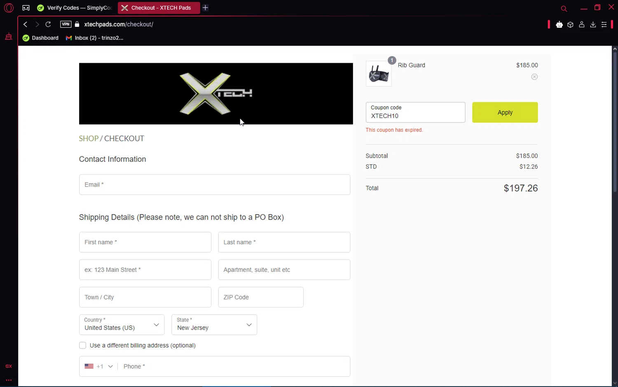Go to the SHOP breadcrumb link

coord(89,139)
